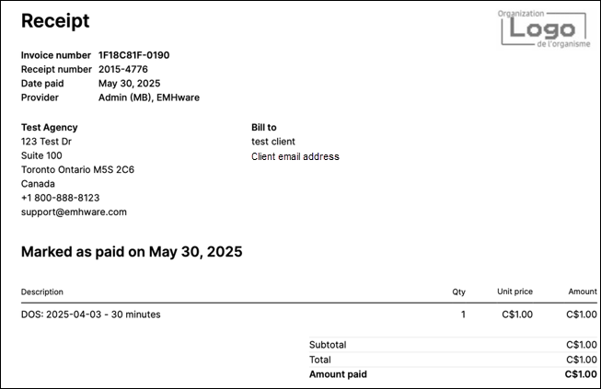Screen dimensions: 601x389
Task: Click the Unit price column header
Action: coord(514,292)
